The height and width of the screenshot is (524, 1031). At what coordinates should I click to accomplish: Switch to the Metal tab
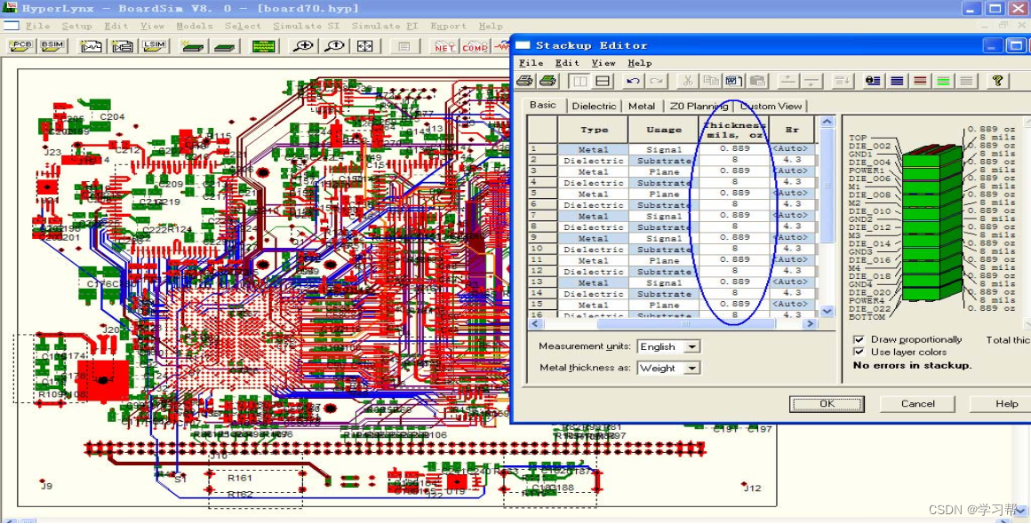tap(642, 106)
